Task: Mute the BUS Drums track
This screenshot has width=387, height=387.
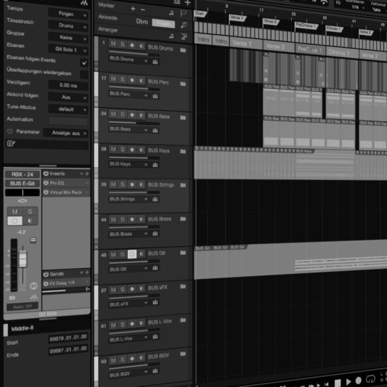Action: [x=113, y=44]
